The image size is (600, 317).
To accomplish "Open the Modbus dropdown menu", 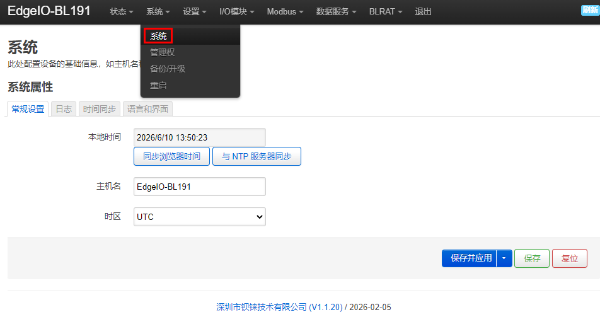I will pos(285,11).
